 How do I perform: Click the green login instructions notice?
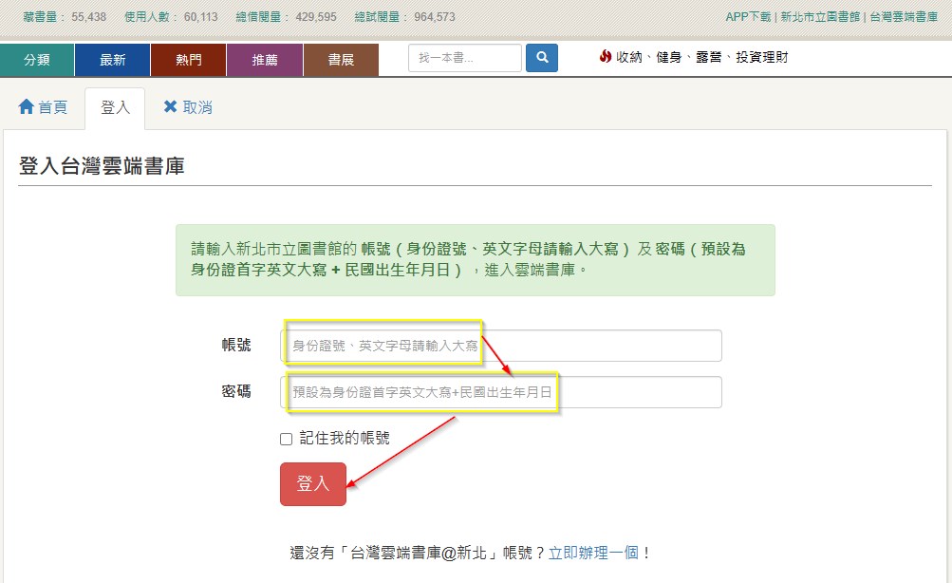pyautogui.click(x=476, y=260)
